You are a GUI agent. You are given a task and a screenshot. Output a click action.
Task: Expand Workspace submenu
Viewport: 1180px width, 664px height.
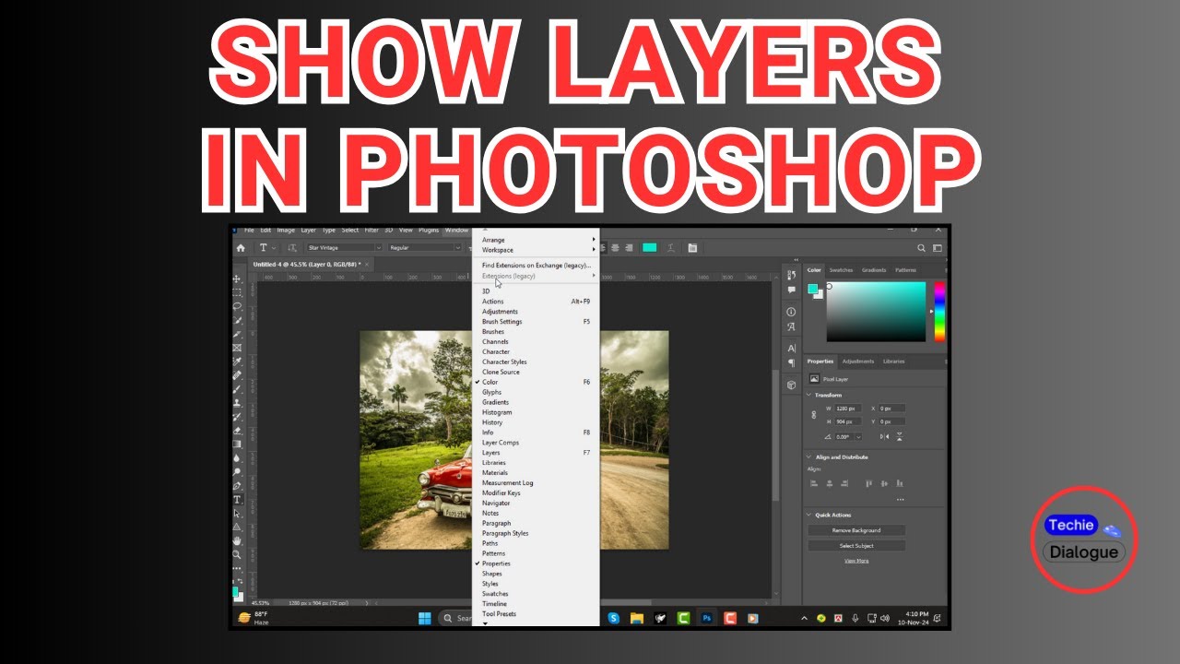pyautogui.click(x=536, y=250)
